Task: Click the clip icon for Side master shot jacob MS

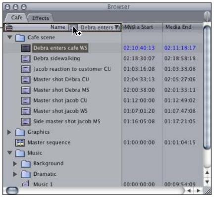Action: 26,122
